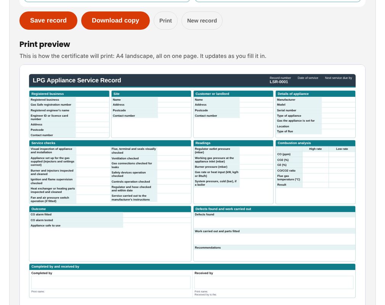Download a copy of the certificate
385x305 pixels.
pos(115,21)
